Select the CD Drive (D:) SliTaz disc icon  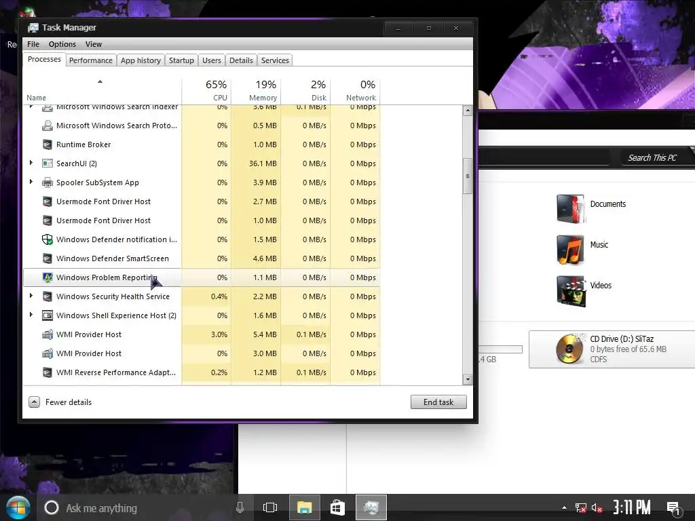tap(569, 349)
